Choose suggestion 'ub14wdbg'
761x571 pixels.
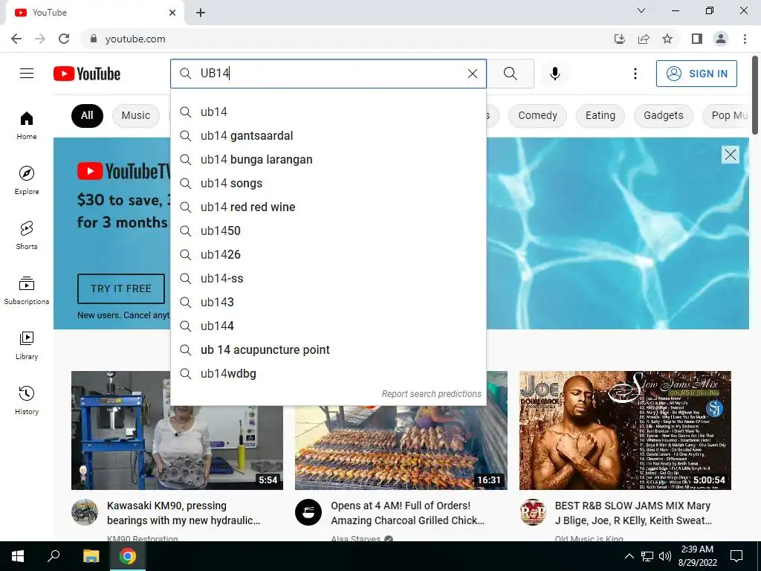(328, 373)
